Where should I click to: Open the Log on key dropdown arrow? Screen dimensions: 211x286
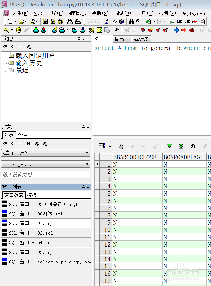pyautogui.click(x=12, y=30)
